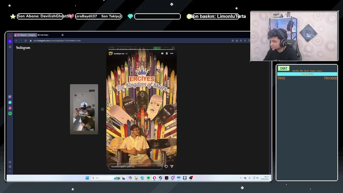Switch to Hikayeler Instagram tab
Viewport: 343px width, 193px height.
coord(25,35)
